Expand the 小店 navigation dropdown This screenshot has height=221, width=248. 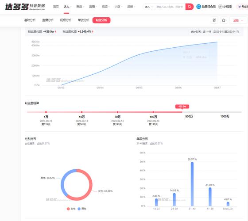118,7
